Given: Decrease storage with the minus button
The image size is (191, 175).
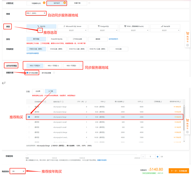Looking at the screenshot, I should [143, 157].
